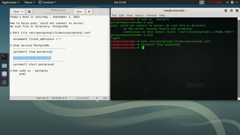Click the volume icon in the top bar
The width and height of the screenshot is (240, 135).
228,2
